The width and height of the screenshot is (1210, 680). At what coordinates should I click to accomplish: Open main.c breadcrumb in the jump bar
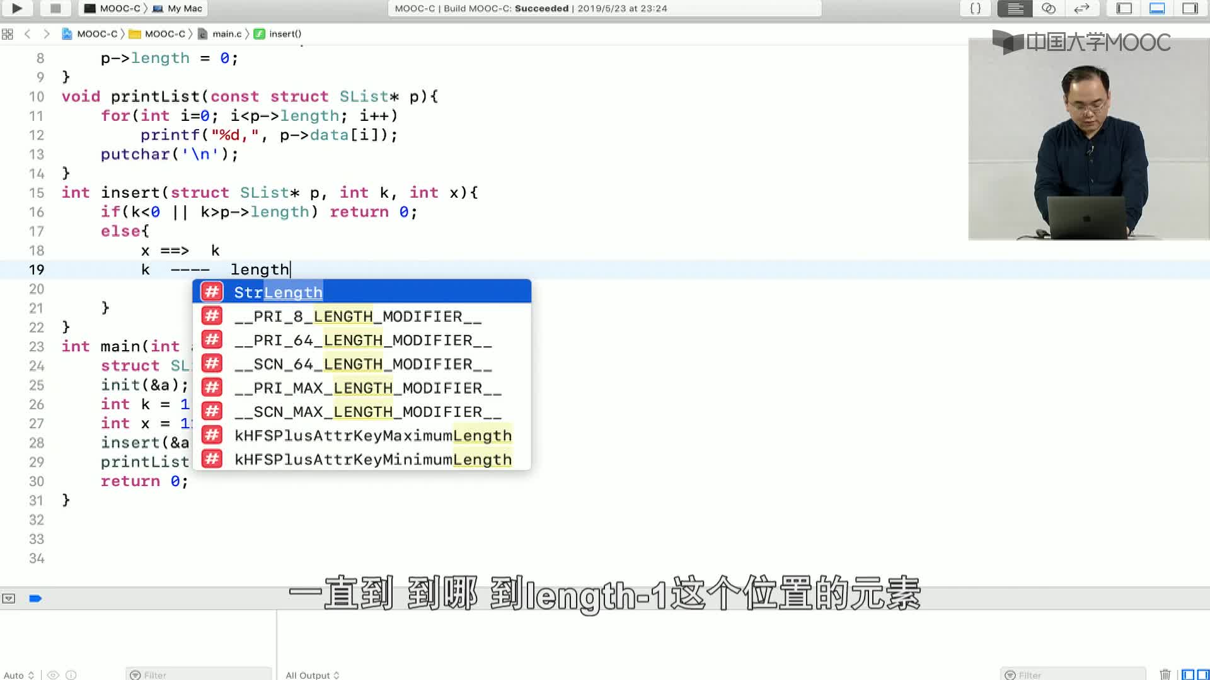coord(220,34)
